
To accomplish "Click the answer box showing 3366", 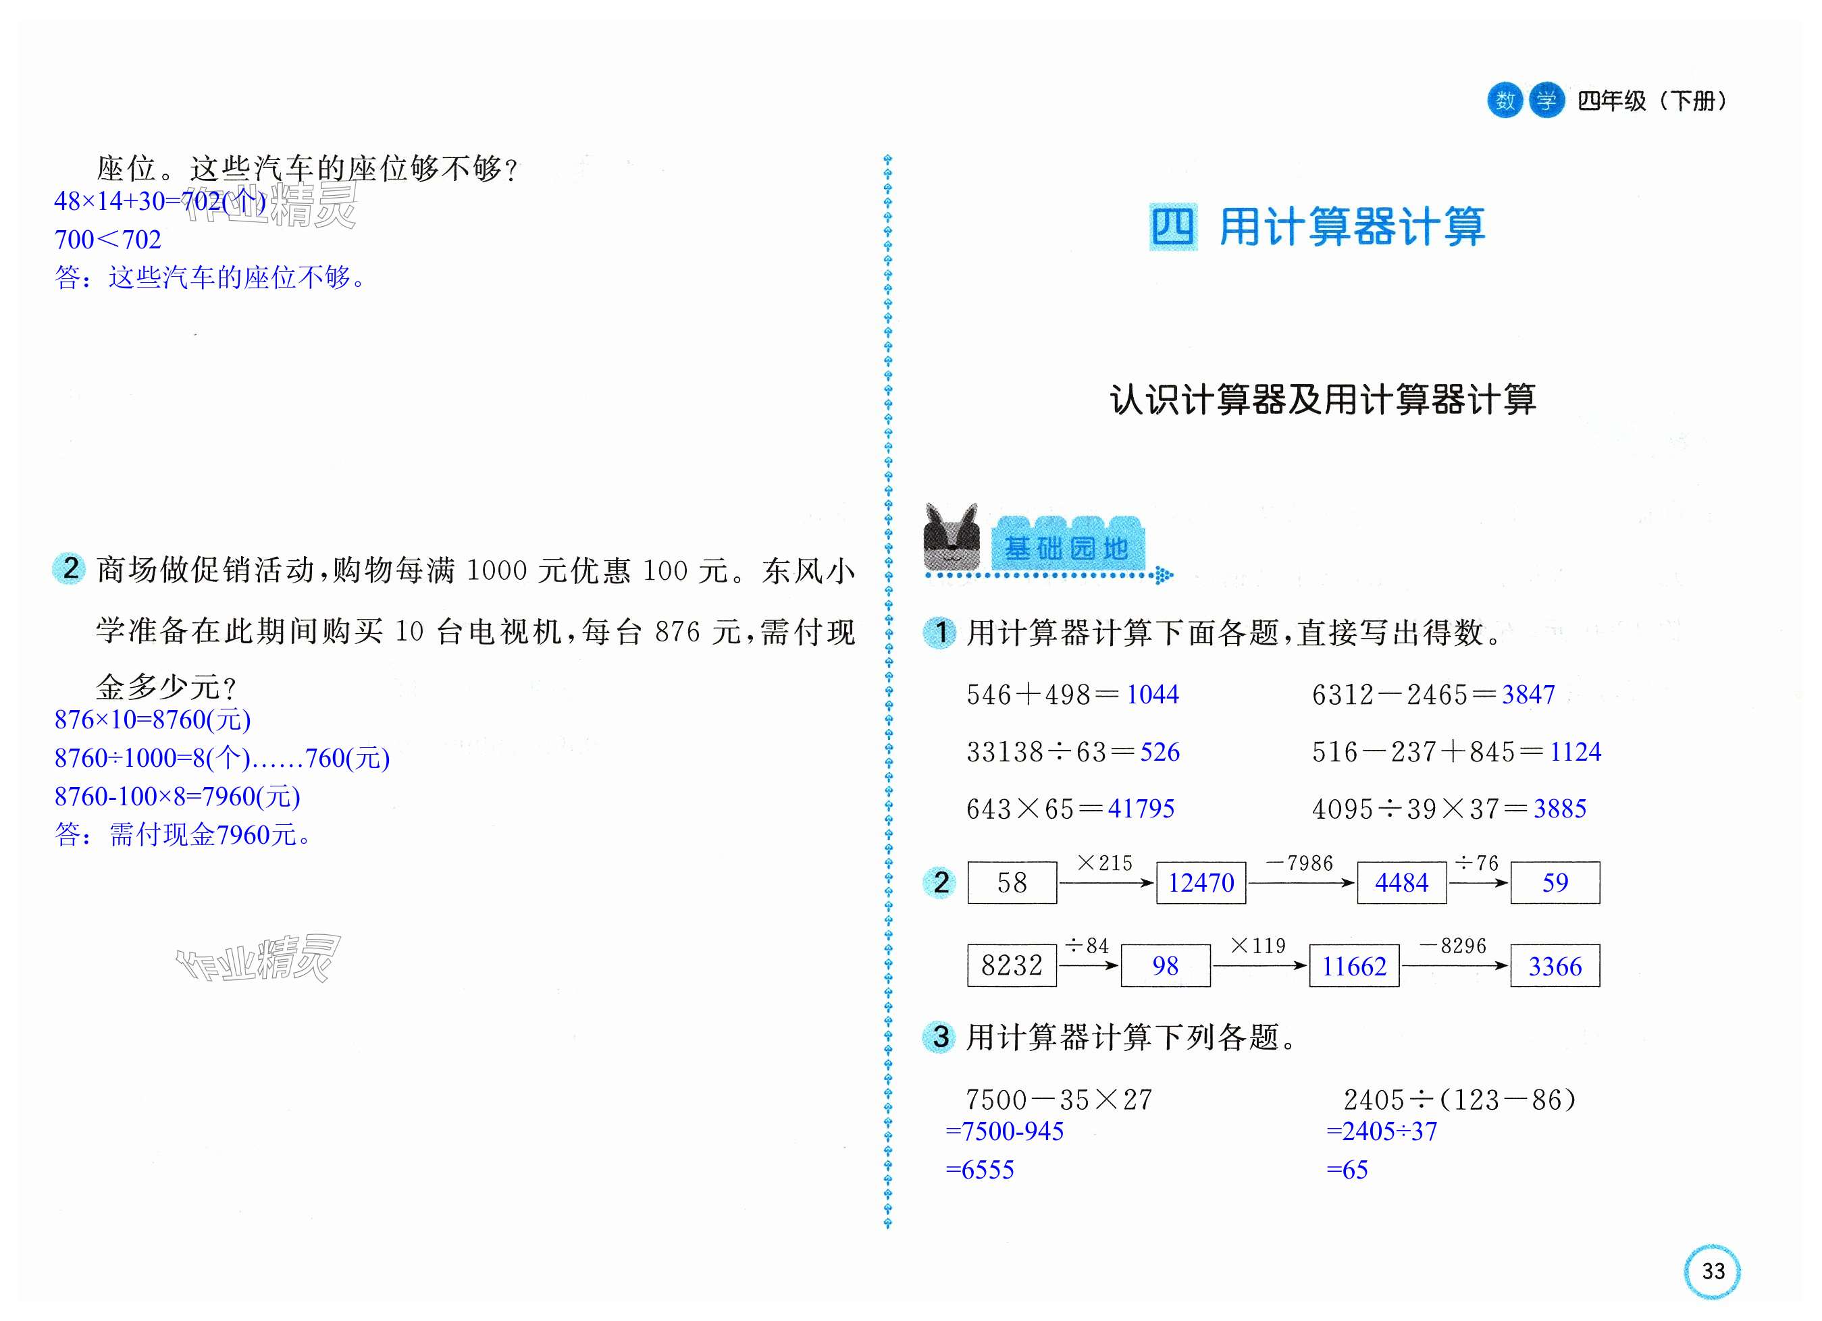I will point(1555,965).
